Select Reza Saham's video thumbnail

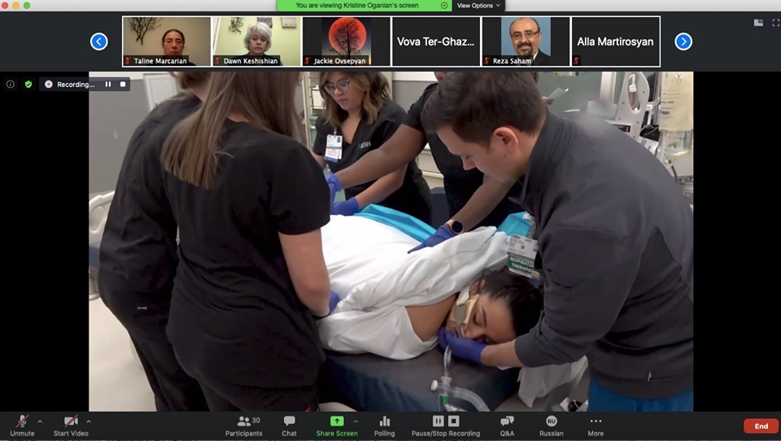click(x=526, y=41)
